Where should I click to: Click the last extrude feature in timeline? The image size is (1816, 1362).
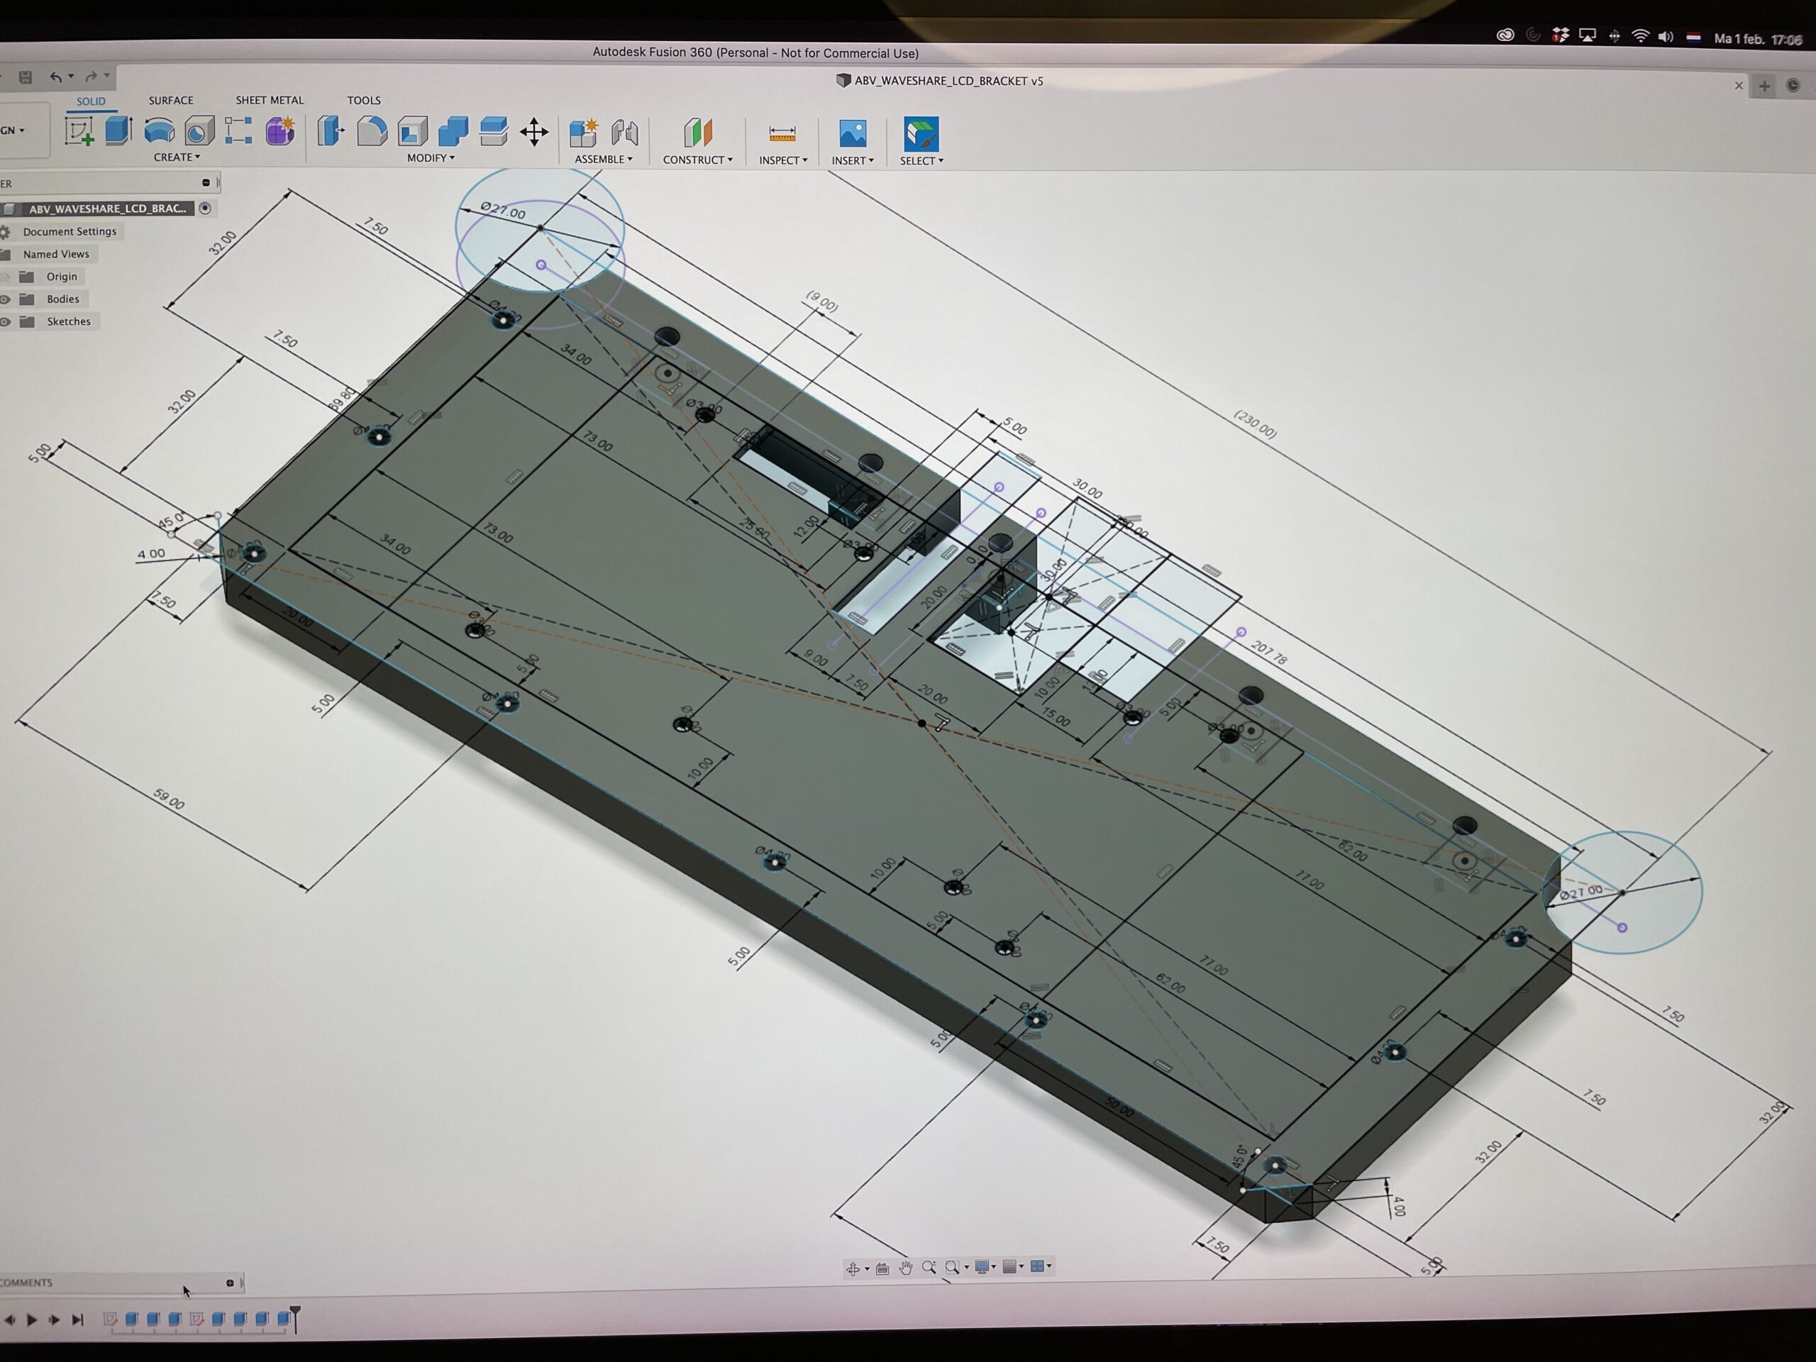[x=283, y=1318]
